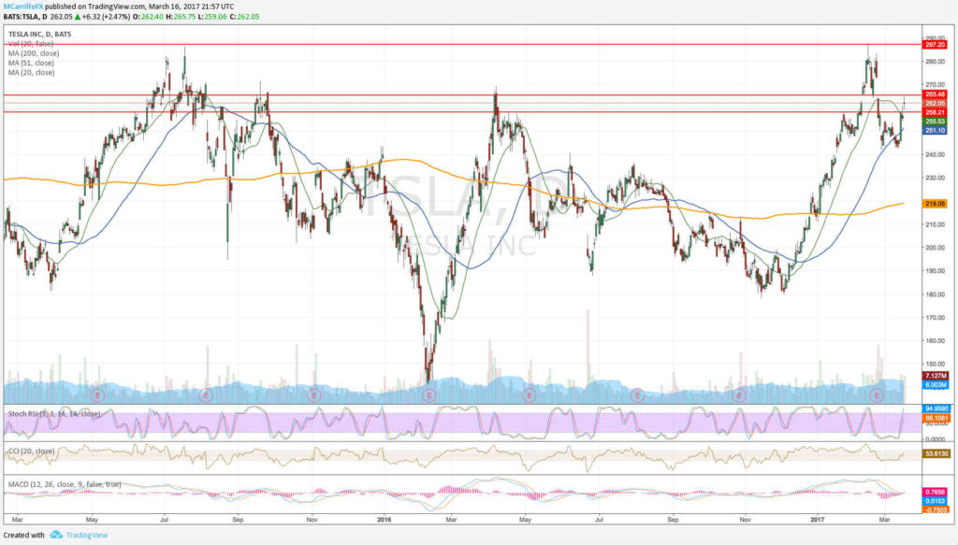
Task: Open the MCarrilloFX author profile link
Action: pyautogui.click(x=23, y=7)
